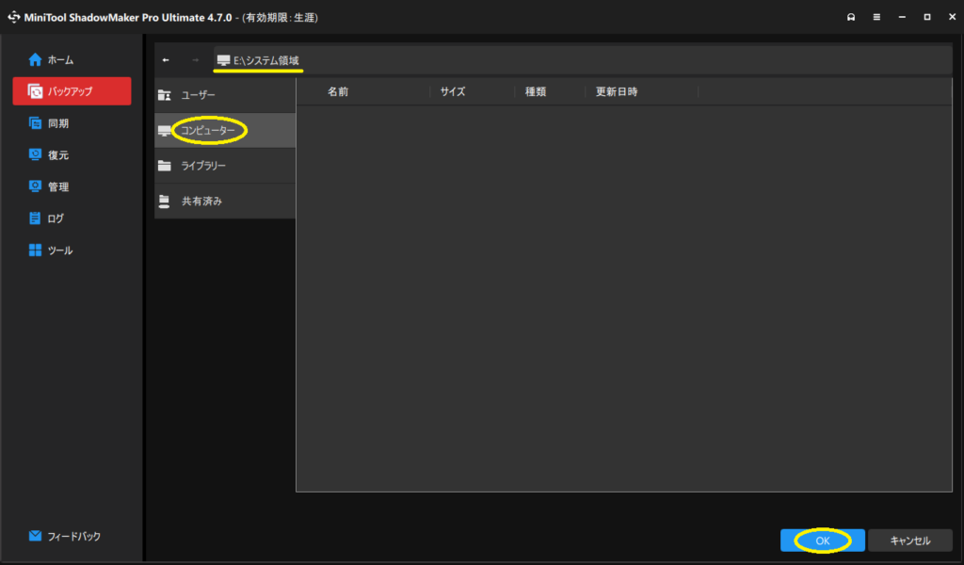Click the Cancel (キャンセル) button
This screenshot has width=964, height=565.
[x=910, y=541]
